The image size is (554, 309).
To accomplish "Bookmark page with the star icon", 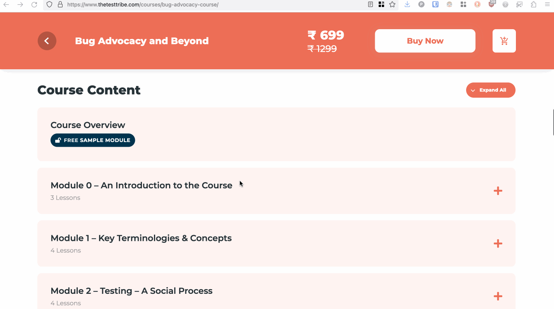I will [392, 5].
